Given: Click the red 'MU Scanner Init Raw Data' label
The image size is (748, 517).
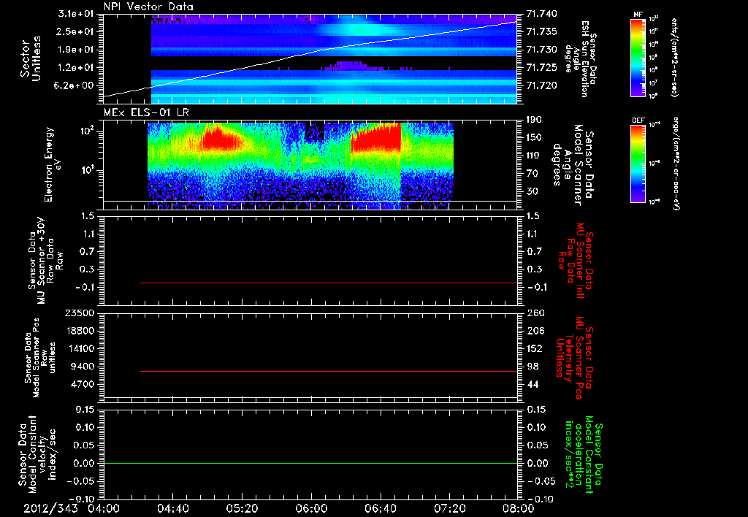Looking at the screenshot, I should pyautogui.click(x=576, y=261).
